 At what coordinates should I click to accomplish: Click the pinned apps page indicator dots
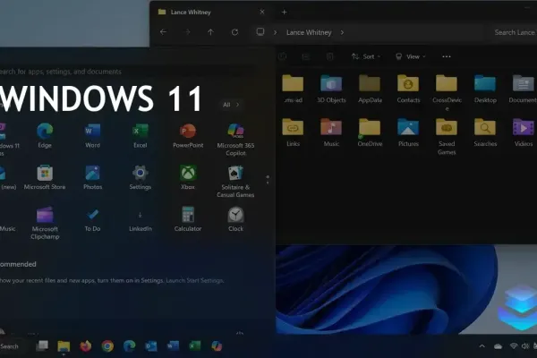pos(268,180)
